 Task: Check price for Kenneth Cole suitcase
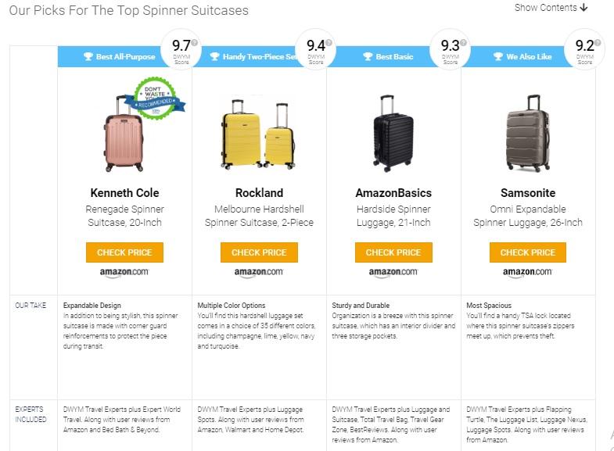[124, 252]
